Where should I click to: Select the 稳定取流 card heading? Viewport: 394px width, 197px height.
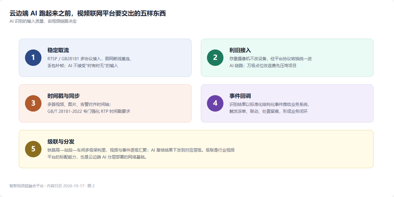[x=58, y=50]
